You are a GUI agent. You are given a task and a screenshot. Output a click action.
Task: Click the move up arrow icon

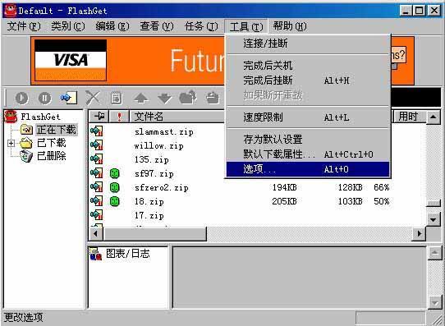coord(141,99)
